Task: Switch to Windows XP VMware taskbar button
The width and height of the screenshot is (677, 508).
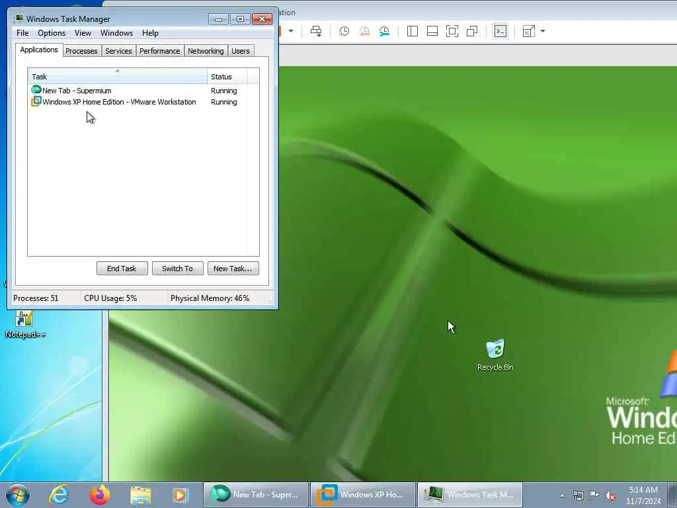Action: pos(363,495)
